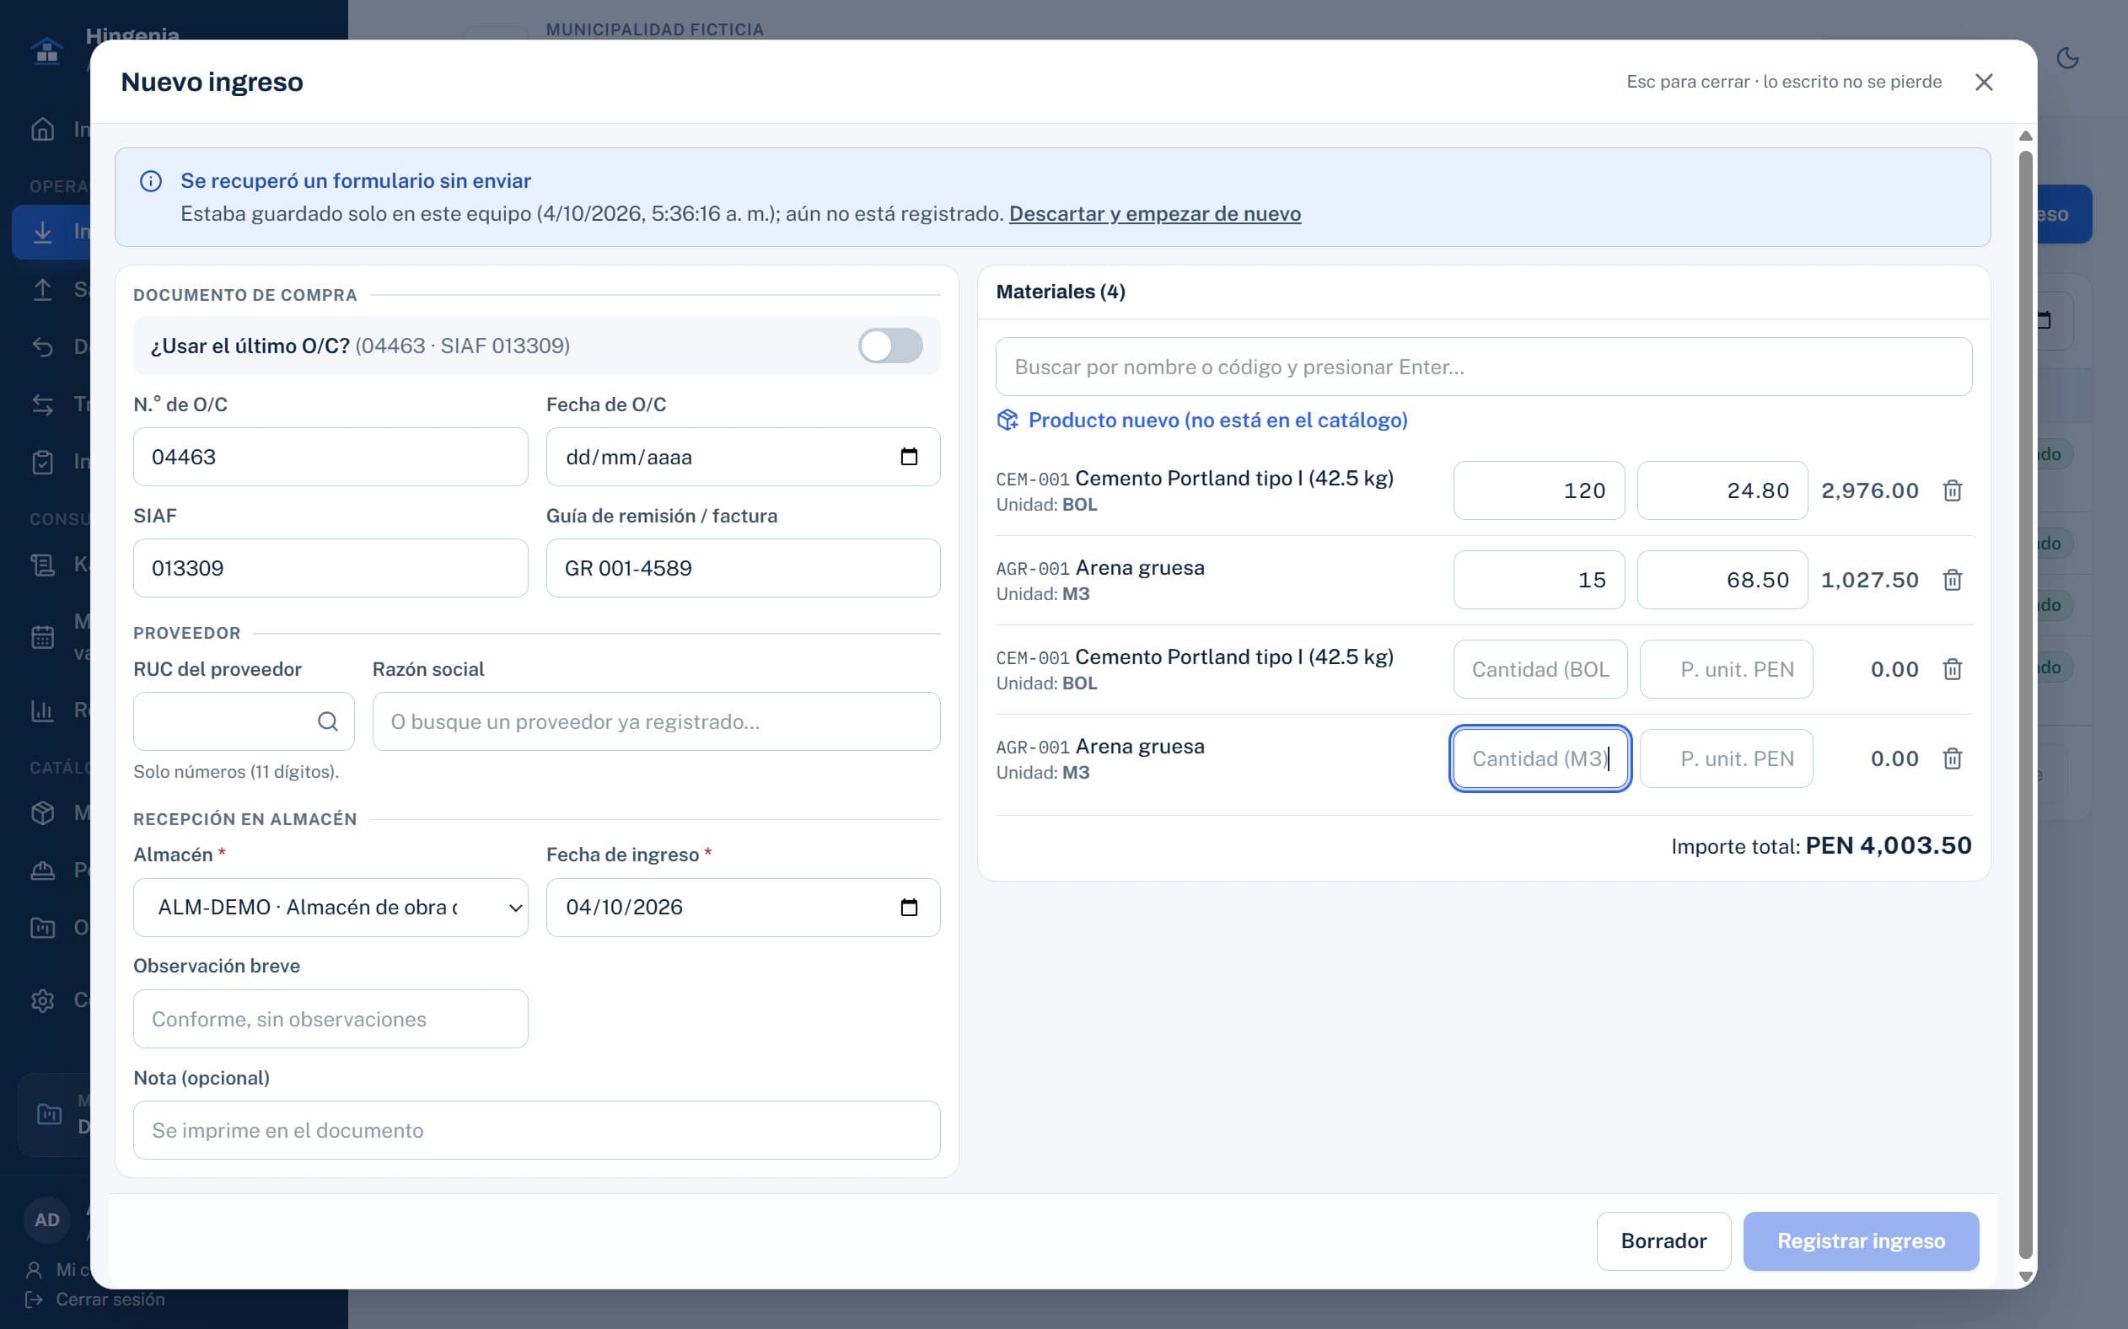Click the dialog's vertical scrollbar thumb
This screenshot has width=2128, height=1329.
[2026, 703]
